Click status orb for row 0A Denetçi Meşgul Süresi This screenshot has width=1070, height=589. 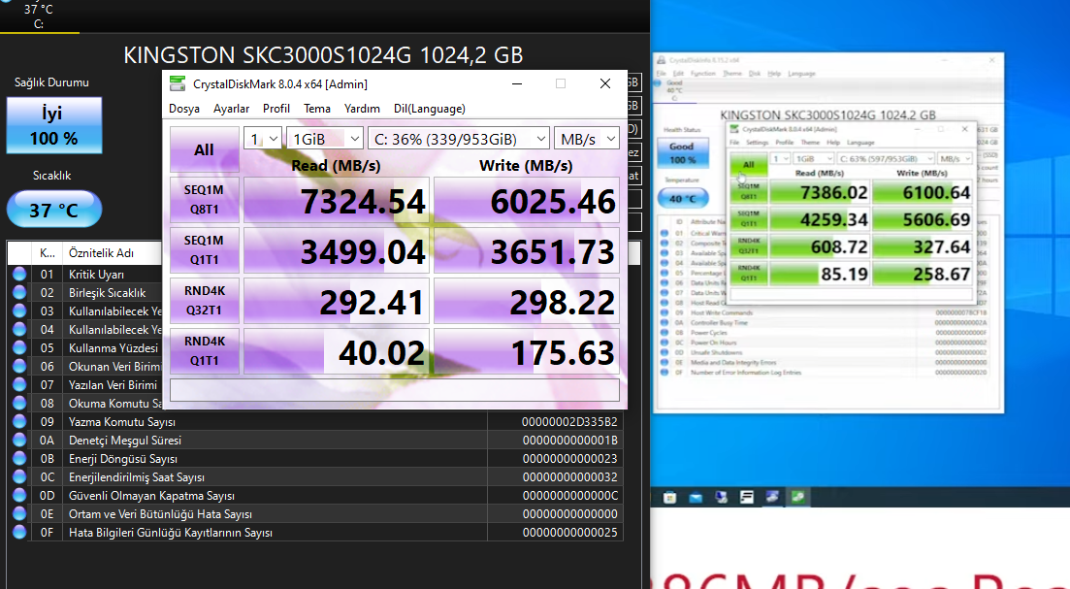point(19,440)
